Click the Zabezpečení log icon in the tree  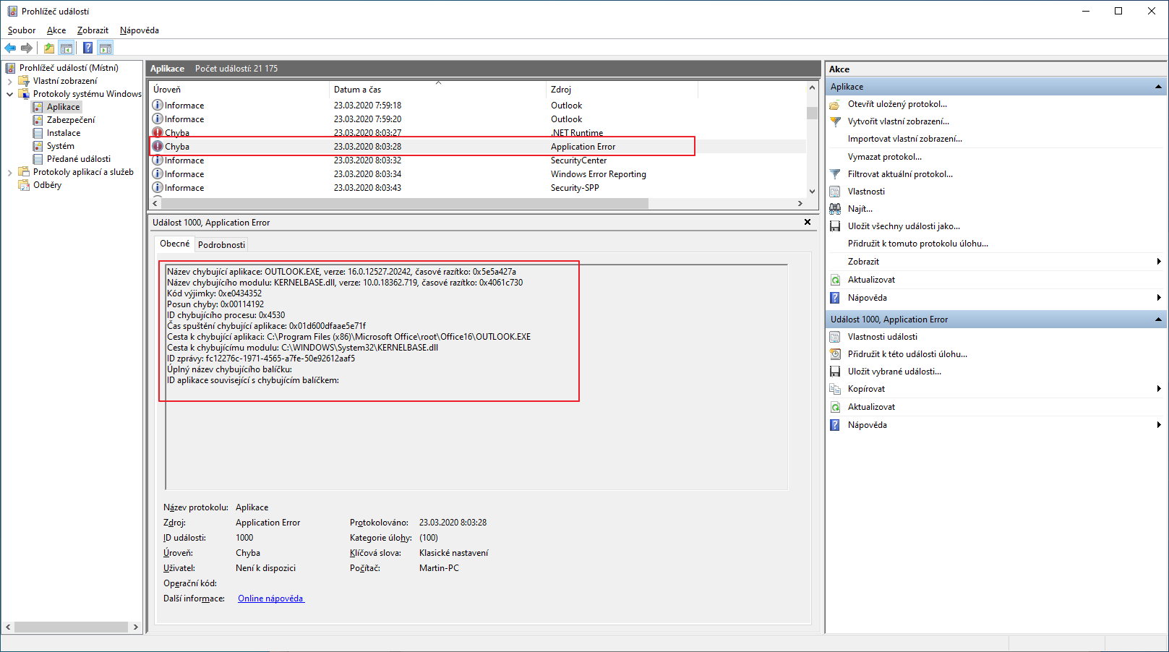click(38, 120)
